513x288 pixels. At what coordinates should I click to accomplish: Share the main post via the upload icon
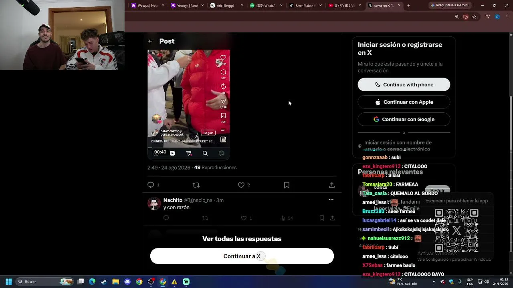click(x=332, y=185)
